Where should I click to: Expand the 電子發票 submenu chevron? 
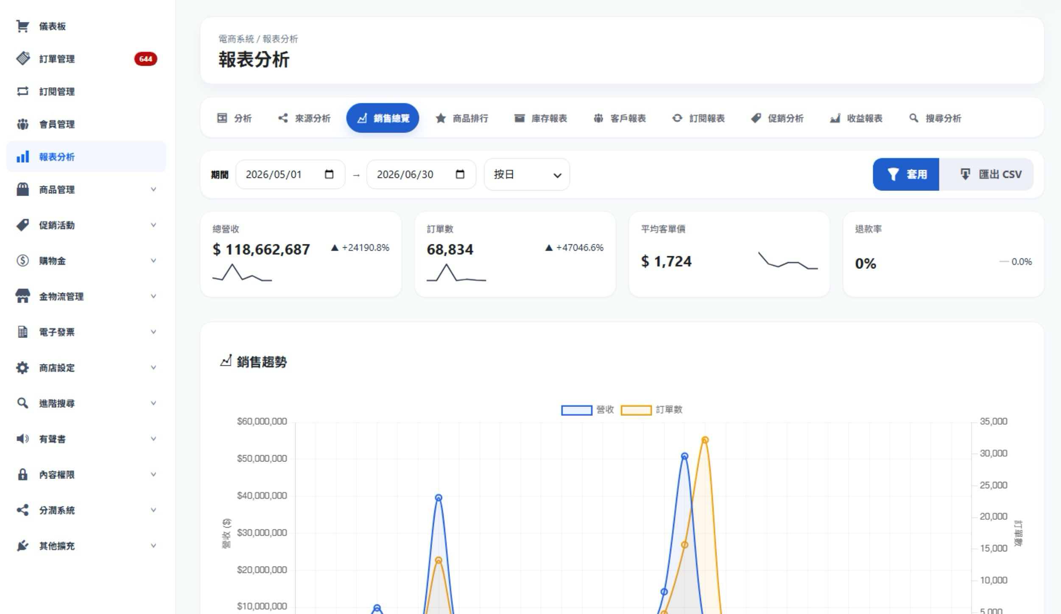[x=154, y=332]
